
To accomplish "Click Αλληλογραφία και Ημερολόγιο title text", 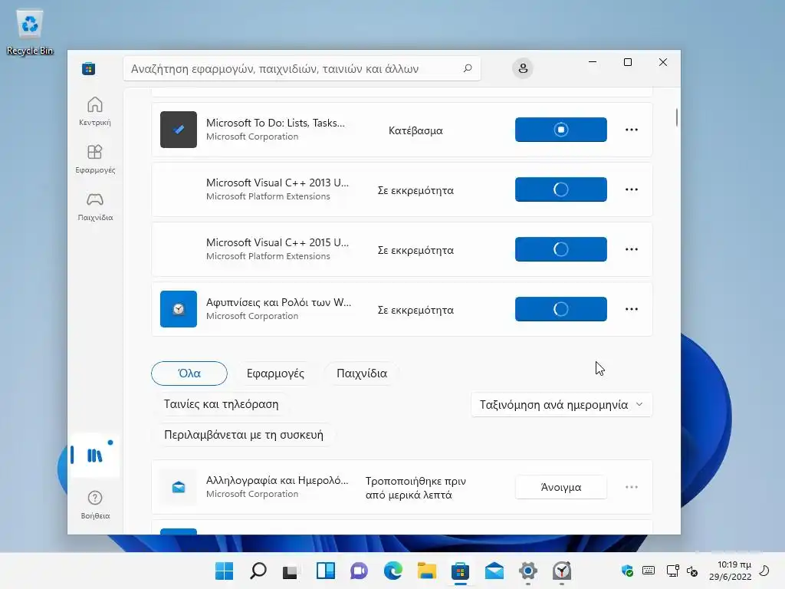I will coord(278,480).
